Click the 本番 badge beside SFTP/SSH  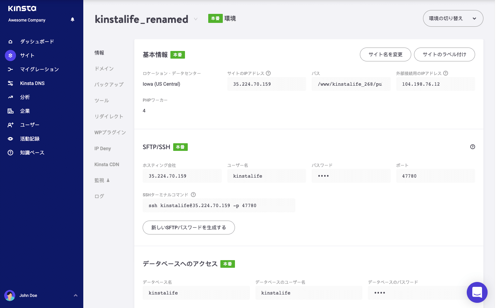tap(180, 147)
